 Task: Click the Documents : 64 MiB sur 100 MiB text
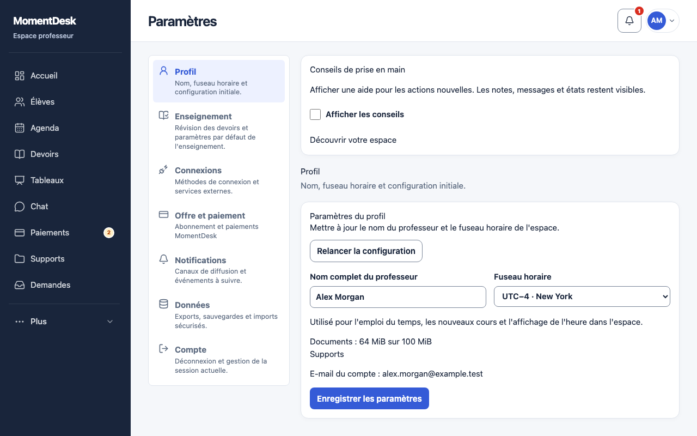click(x=371, y=342)
